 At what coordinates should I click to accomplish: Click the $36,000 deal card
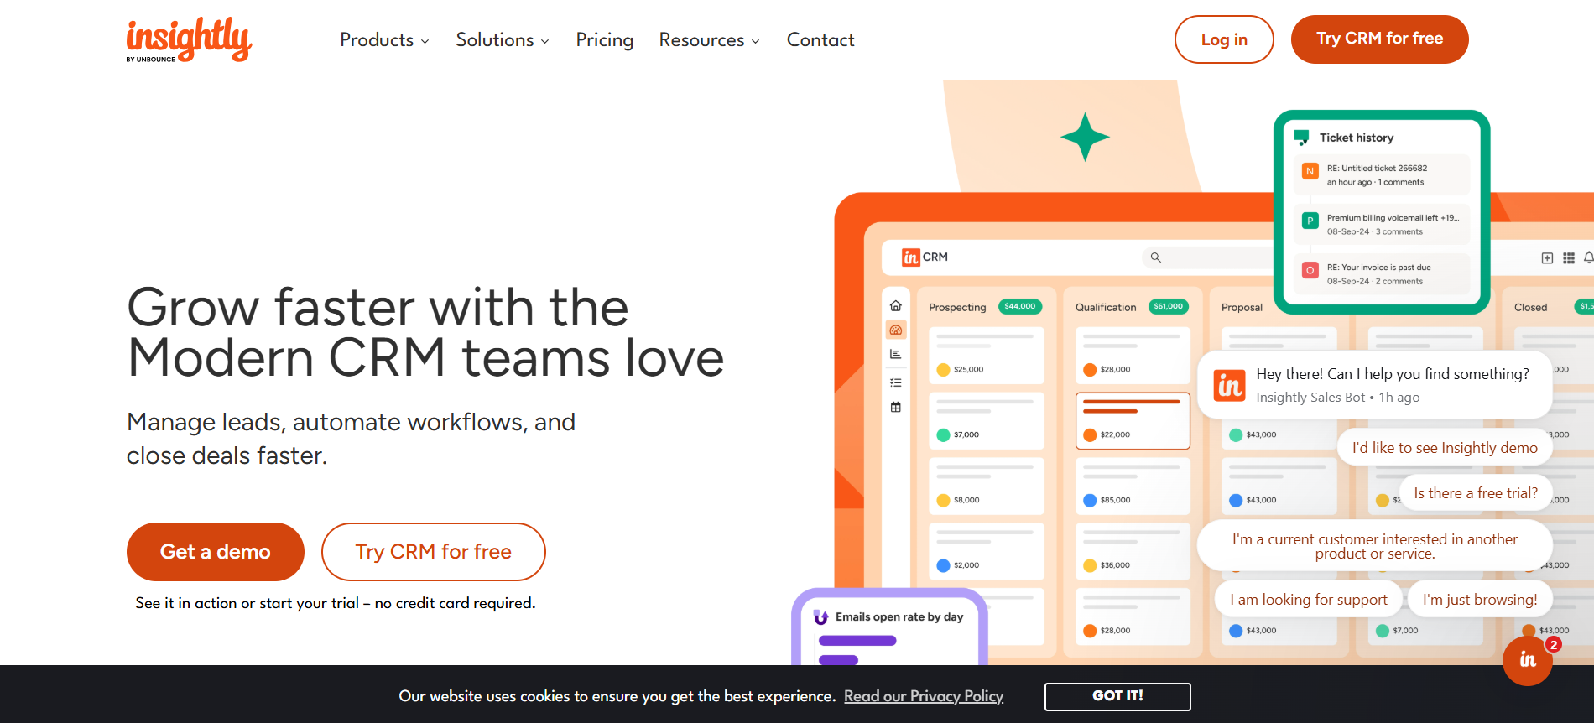(x=1133, y=551)
